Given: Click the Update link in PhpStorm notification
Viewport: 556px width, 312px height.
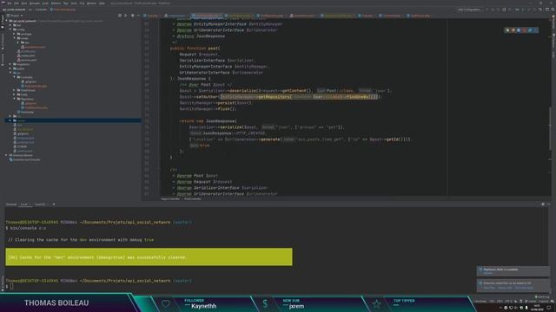Looking at the screenshot, I should (x=488, y=273).
